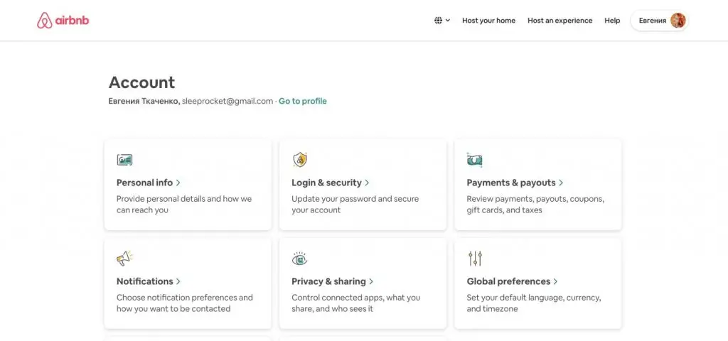Click the chevron next to Global preferences

tap(556, 281)
